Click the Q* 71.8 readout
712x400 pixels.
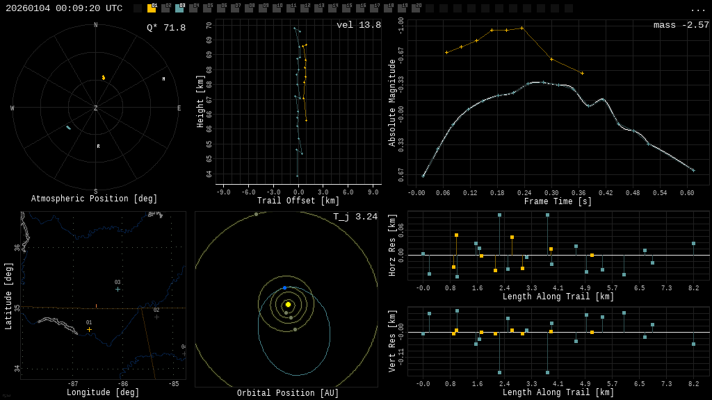[x=165, y=28]
